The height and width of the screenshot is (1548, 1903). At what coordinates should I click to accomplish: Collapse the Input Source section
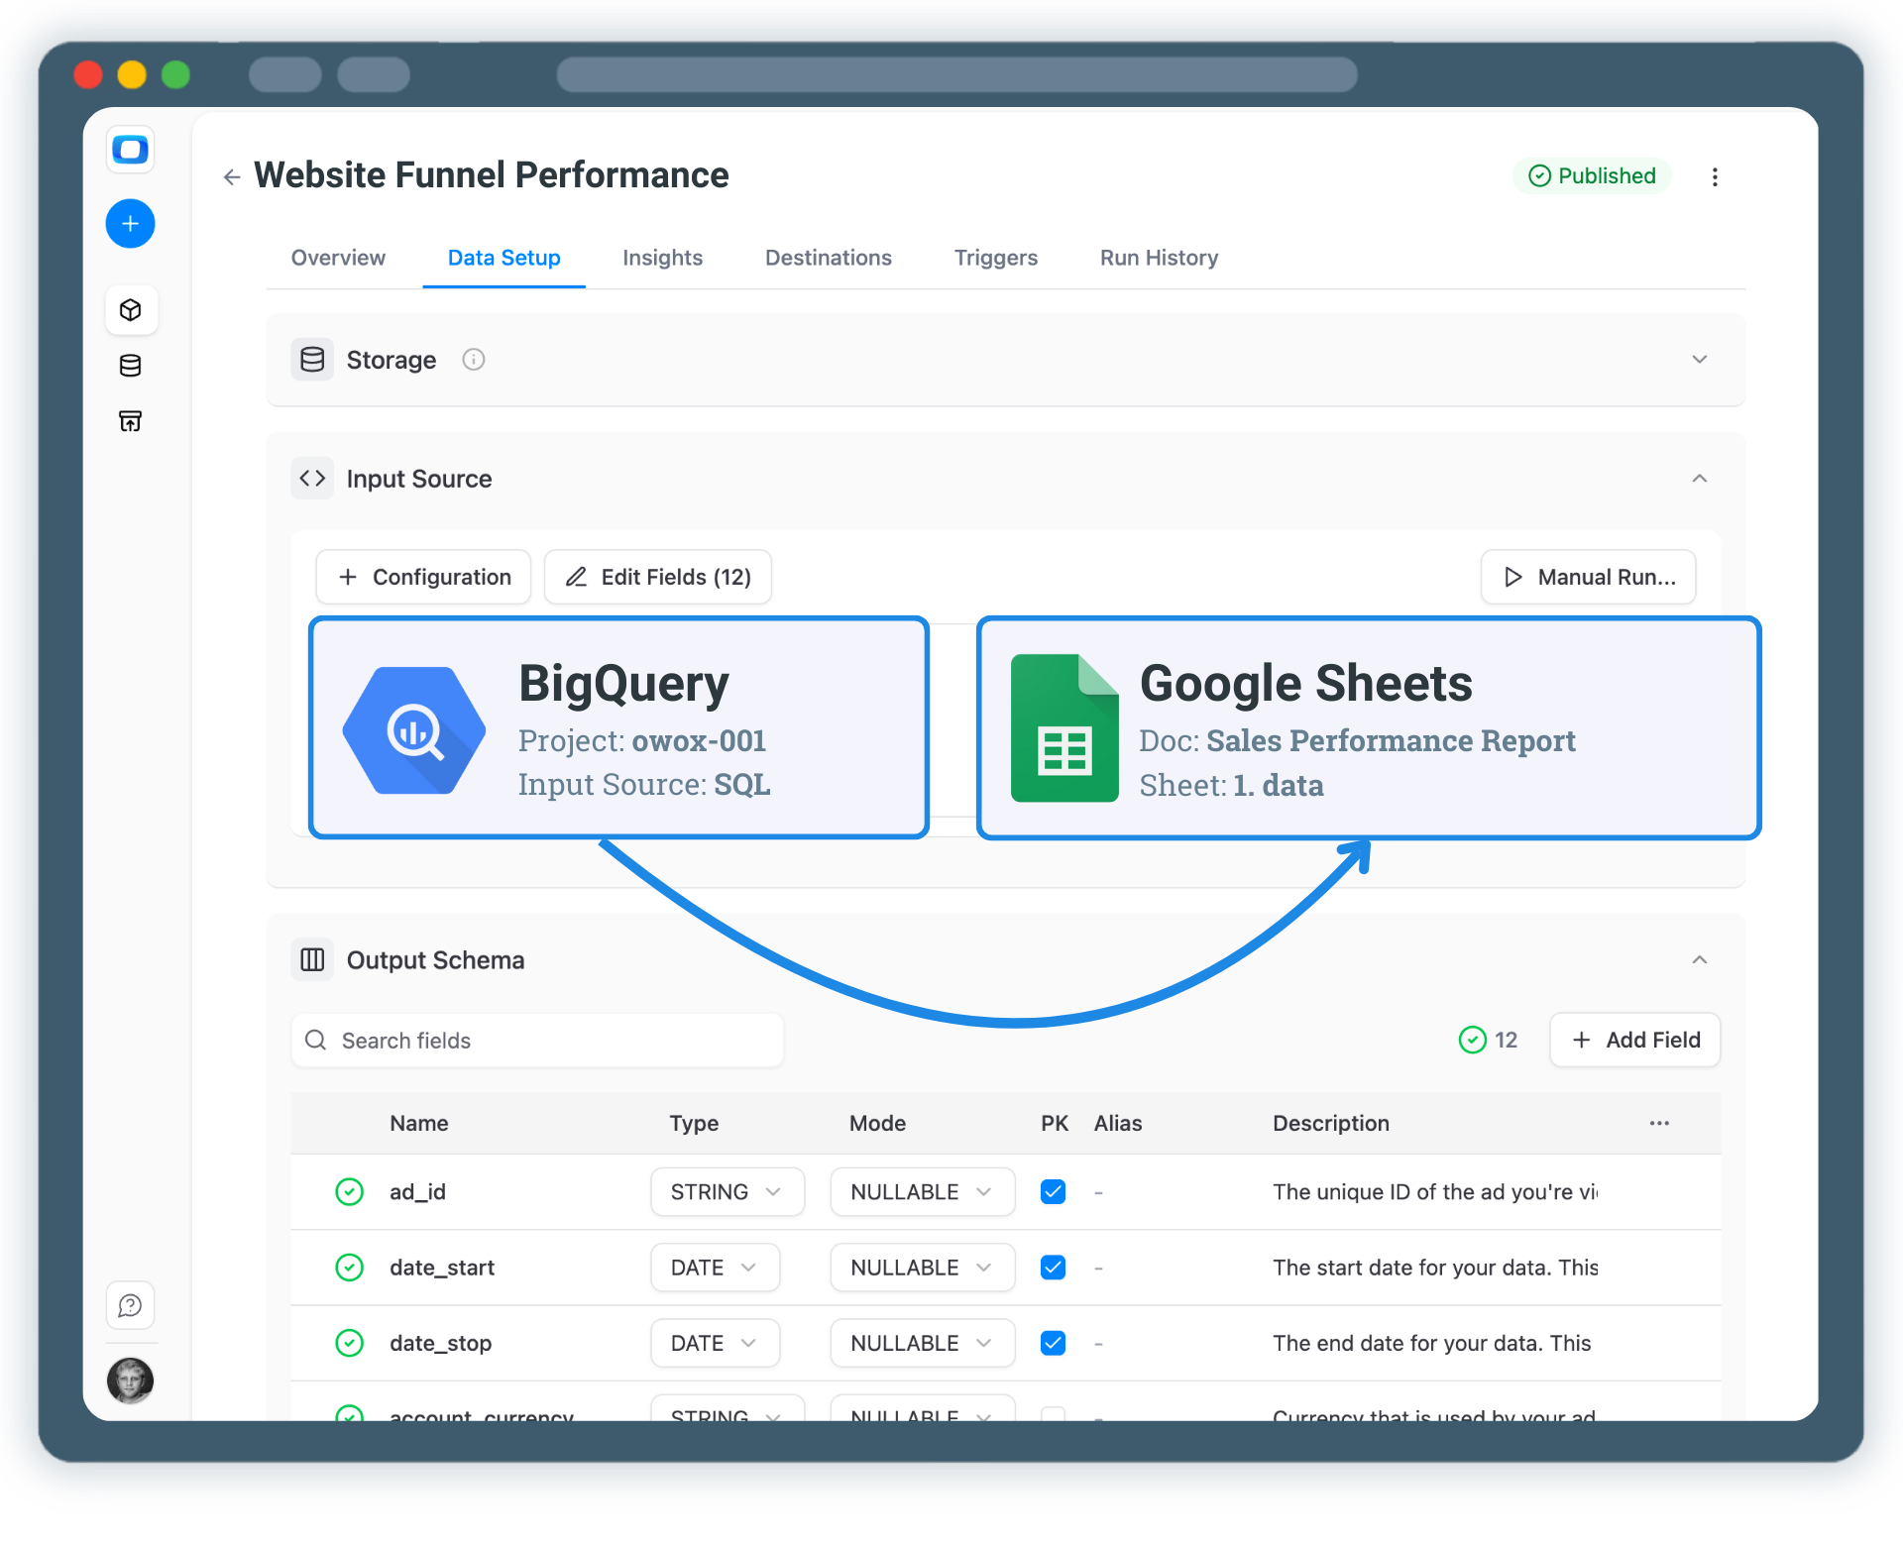click(x=1699, y=478)
